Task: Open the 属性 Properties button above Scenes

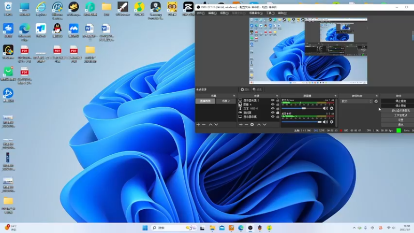Action: [245, 90]
